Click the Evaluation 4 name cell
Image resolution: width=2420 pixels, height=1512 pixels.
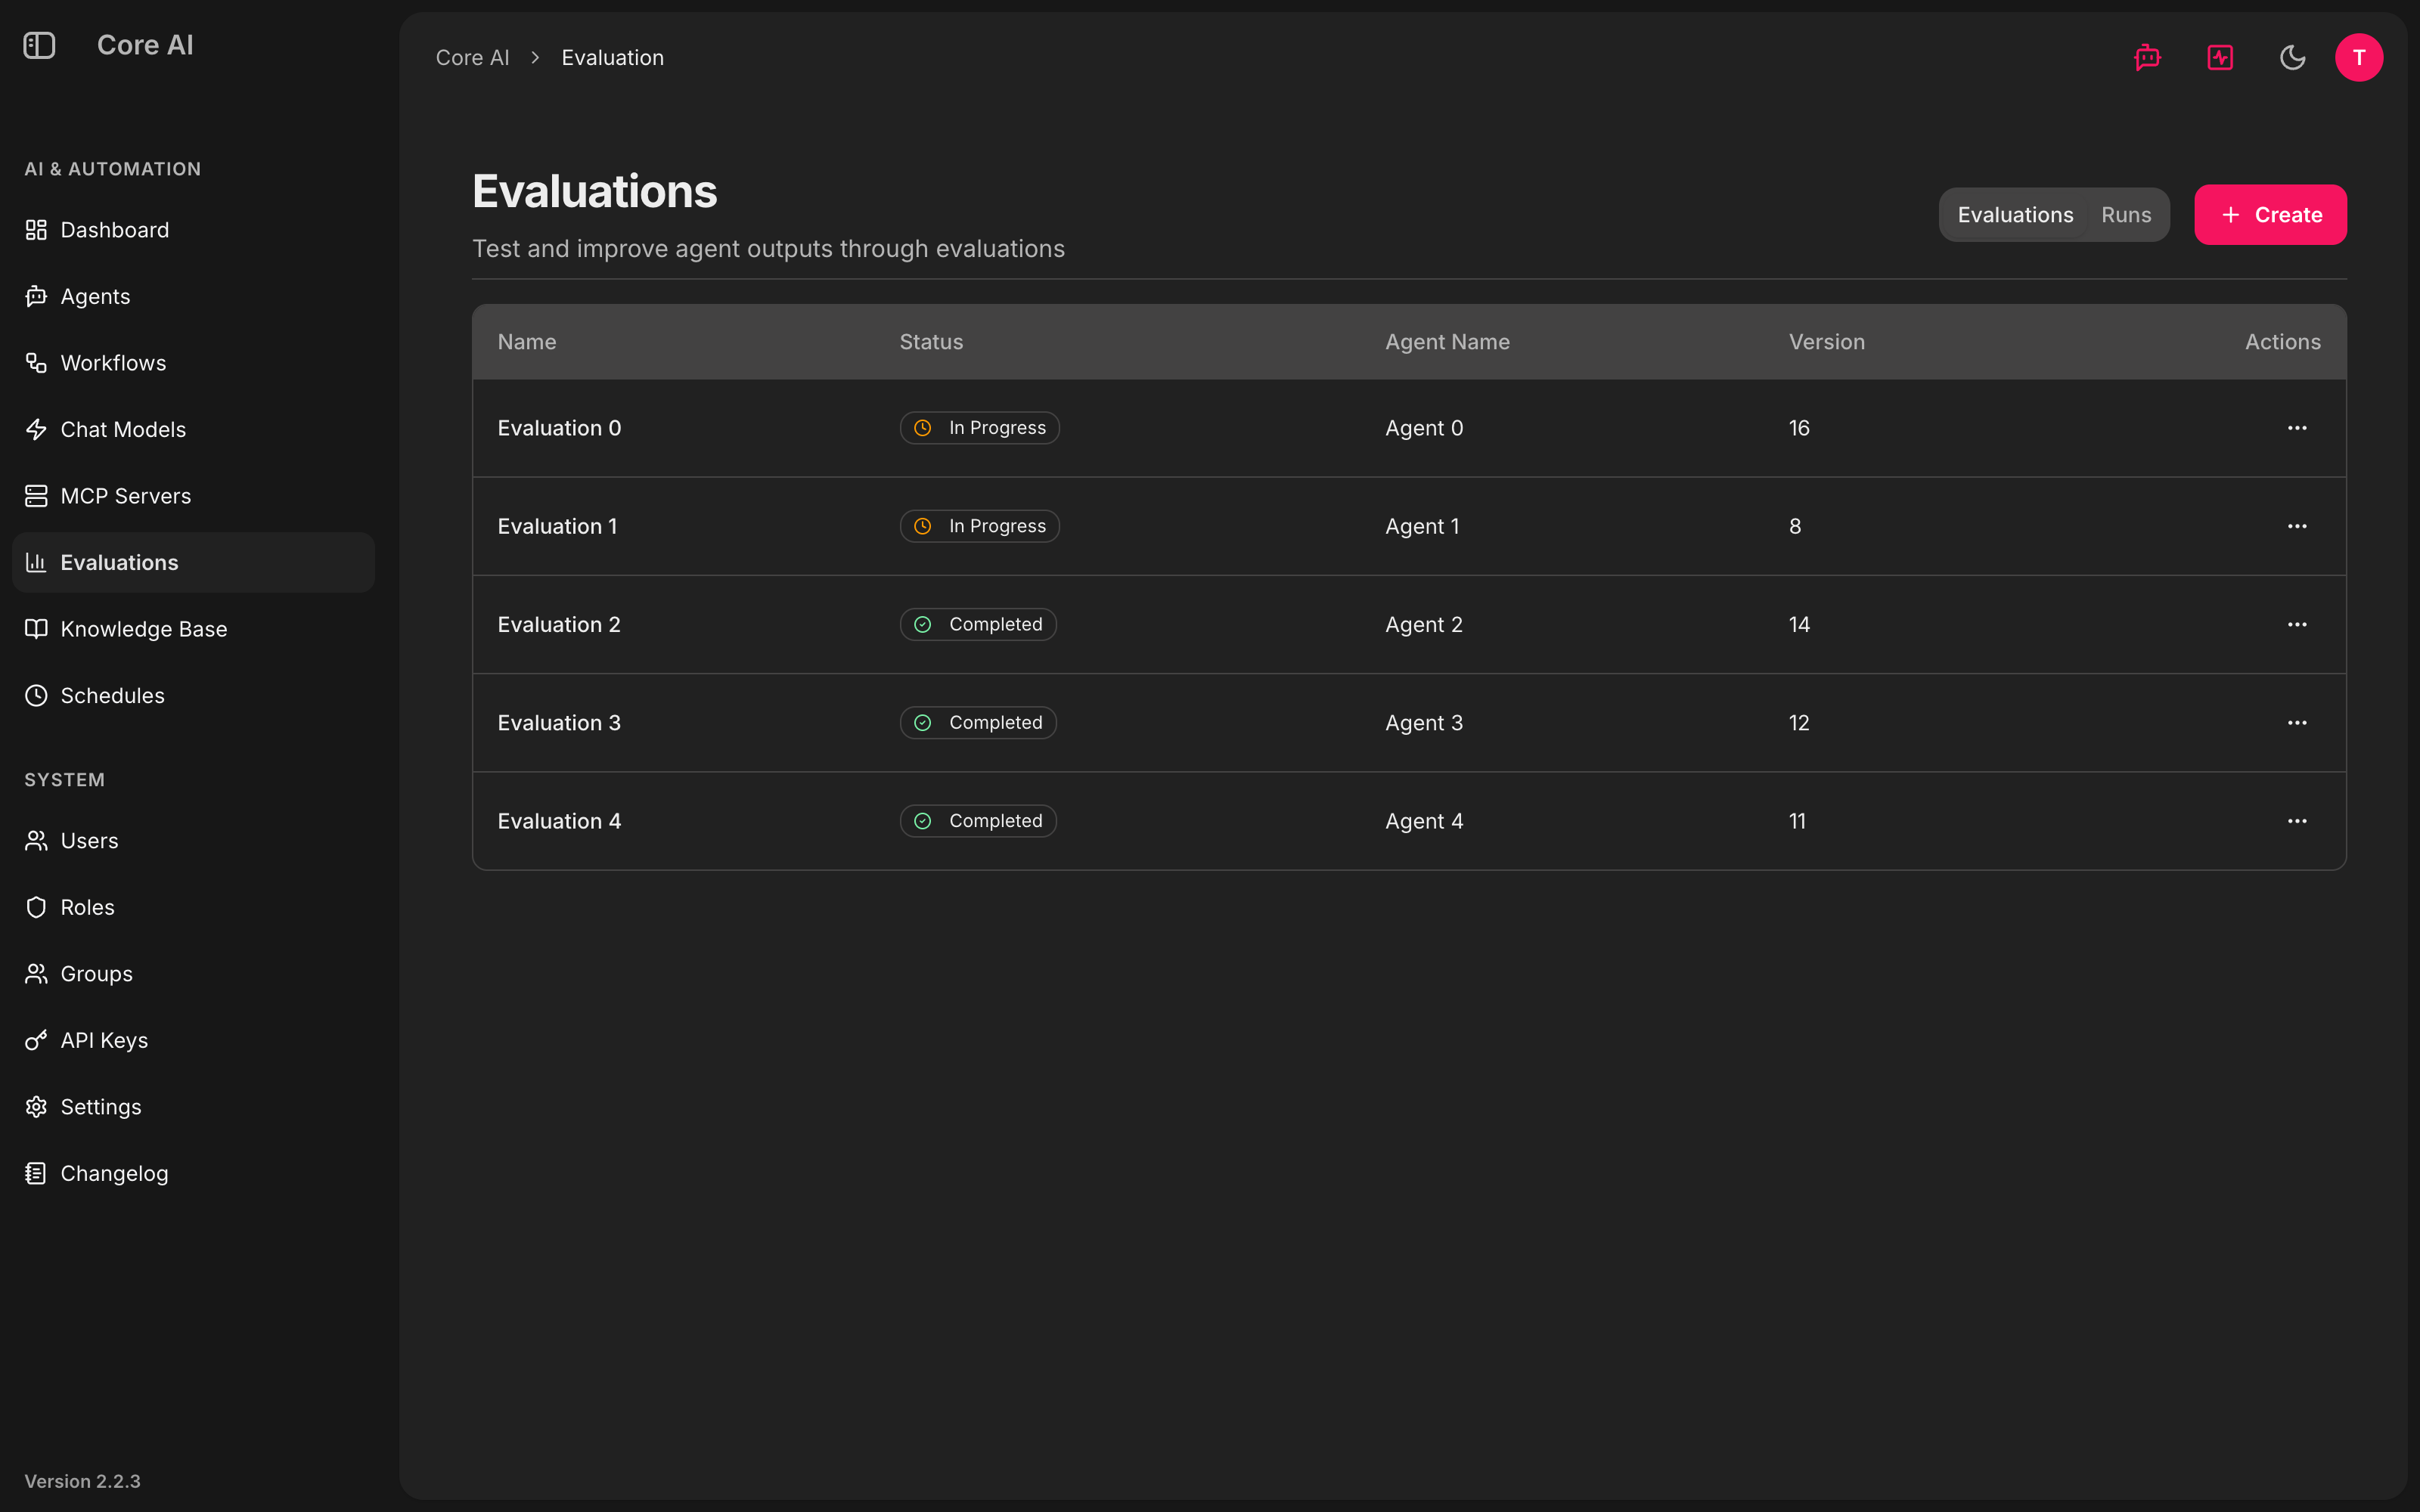559,821
